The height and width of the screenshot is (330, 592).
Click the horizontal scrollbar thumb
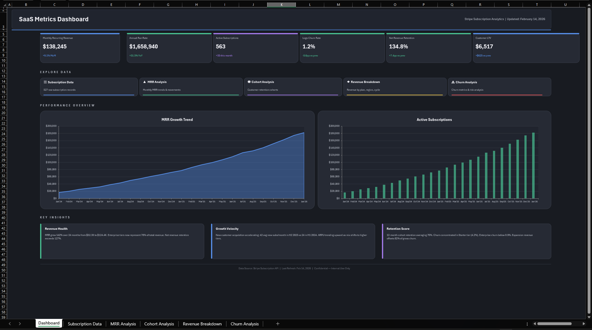[554, 324]
